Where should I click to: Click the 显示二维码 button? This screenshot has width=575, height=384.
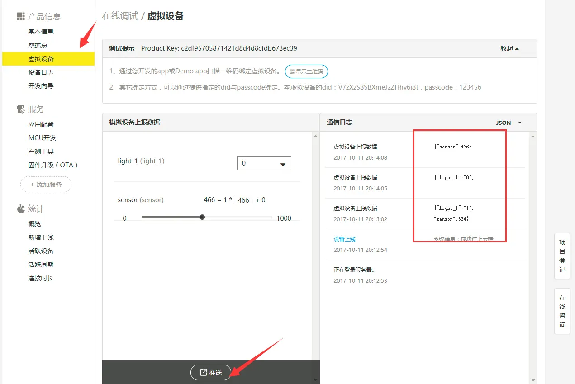[306, 71]
